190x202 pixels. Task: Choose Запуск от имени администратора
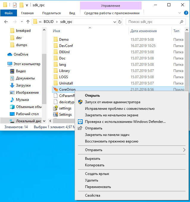coord(132,102)
